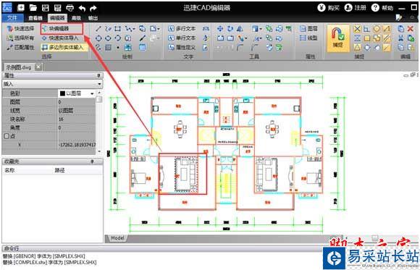
Task: Click 选择所有 select all button
Action: pos(21,38)
